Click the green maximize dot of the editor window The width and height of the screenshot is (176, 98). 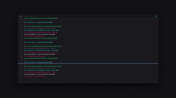click(22, 16)
